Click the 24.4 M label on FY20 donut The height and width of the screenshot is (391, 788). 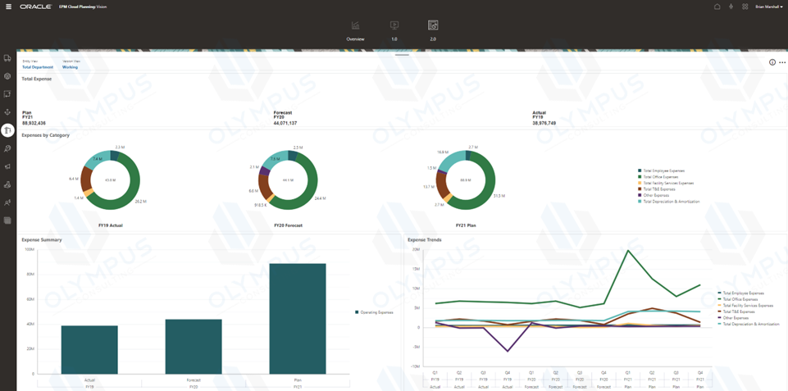click(321, 198)
